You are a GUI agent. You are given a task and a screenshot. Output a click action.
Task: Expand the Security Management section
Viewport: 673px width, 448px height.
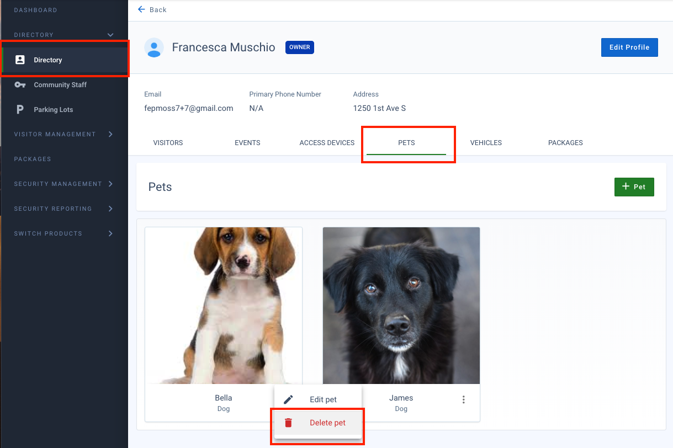112,184
